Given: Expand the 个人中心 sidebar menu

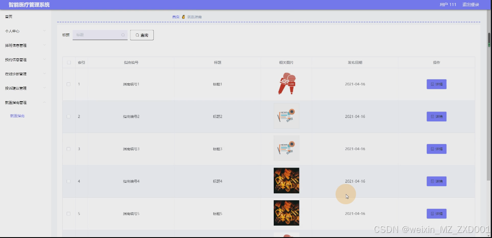Looking at the screenshot, I should [x=25, y=31].
